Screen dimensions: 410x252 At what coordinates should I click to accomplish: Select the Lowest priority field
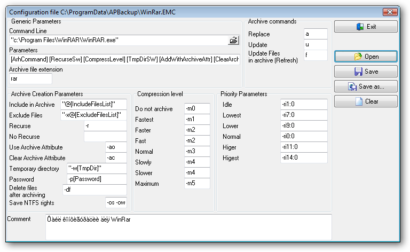pyautogui.click(x=304, y=115)
